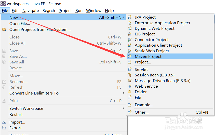215x135 pixels.
Task: Select Web Service entry
Action: (x=170, y=86)
